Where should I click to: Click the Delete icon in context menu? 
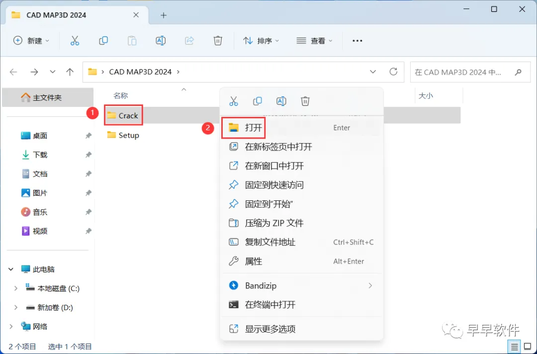tap(305, 101)
